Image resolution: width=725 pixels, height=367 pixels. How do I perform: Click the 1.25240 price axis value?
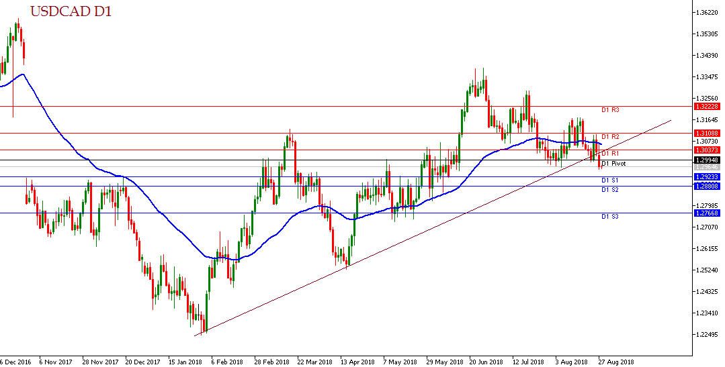708,270
